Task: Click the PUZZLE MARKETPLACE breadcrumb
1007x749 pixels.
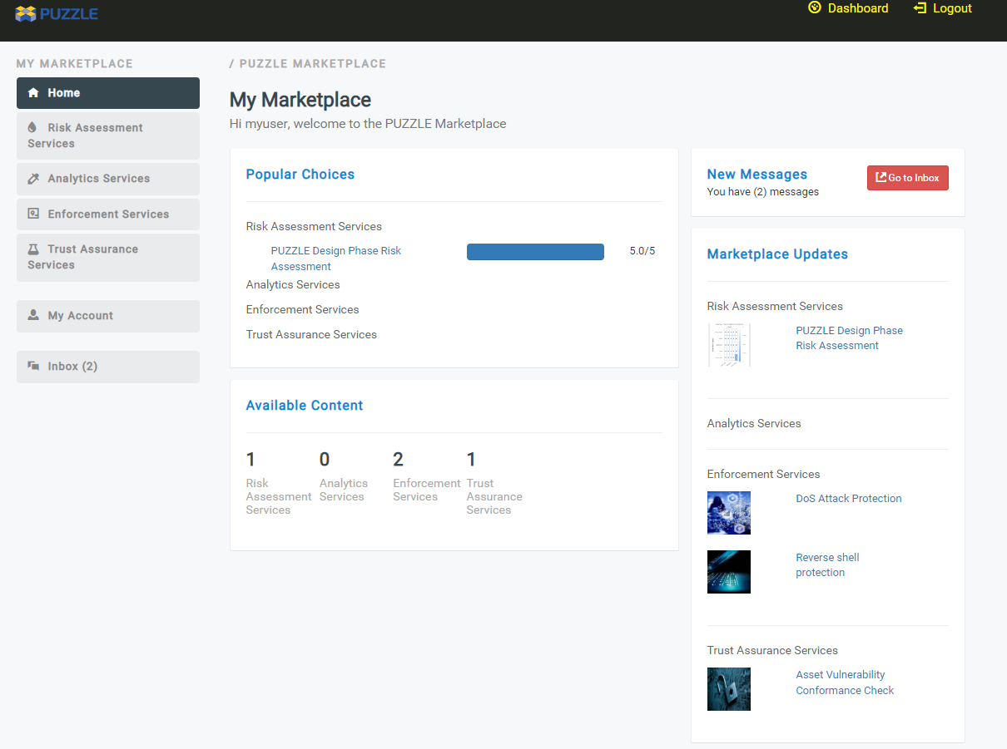Action: [x=312, y=64]
